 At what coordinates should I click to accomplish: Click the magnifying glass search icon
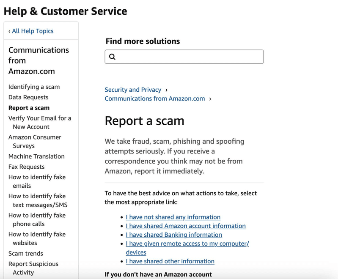112,57
